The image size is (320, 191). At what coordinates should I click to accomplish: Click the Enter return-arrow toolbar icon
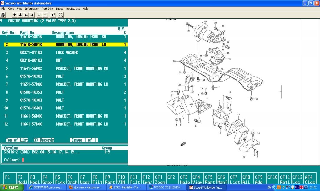pyautogui.click(x=53, y=15)
